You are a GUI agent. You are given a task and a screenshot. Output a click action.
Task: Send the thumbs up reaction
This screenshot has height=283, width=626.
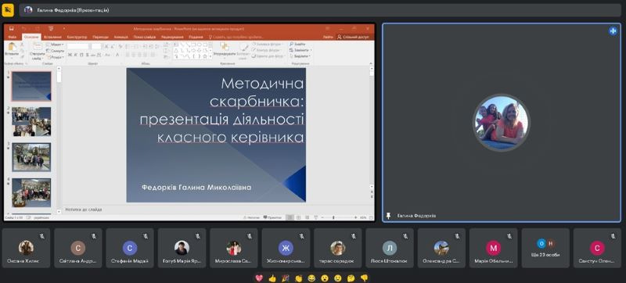[x=272, y=278]
